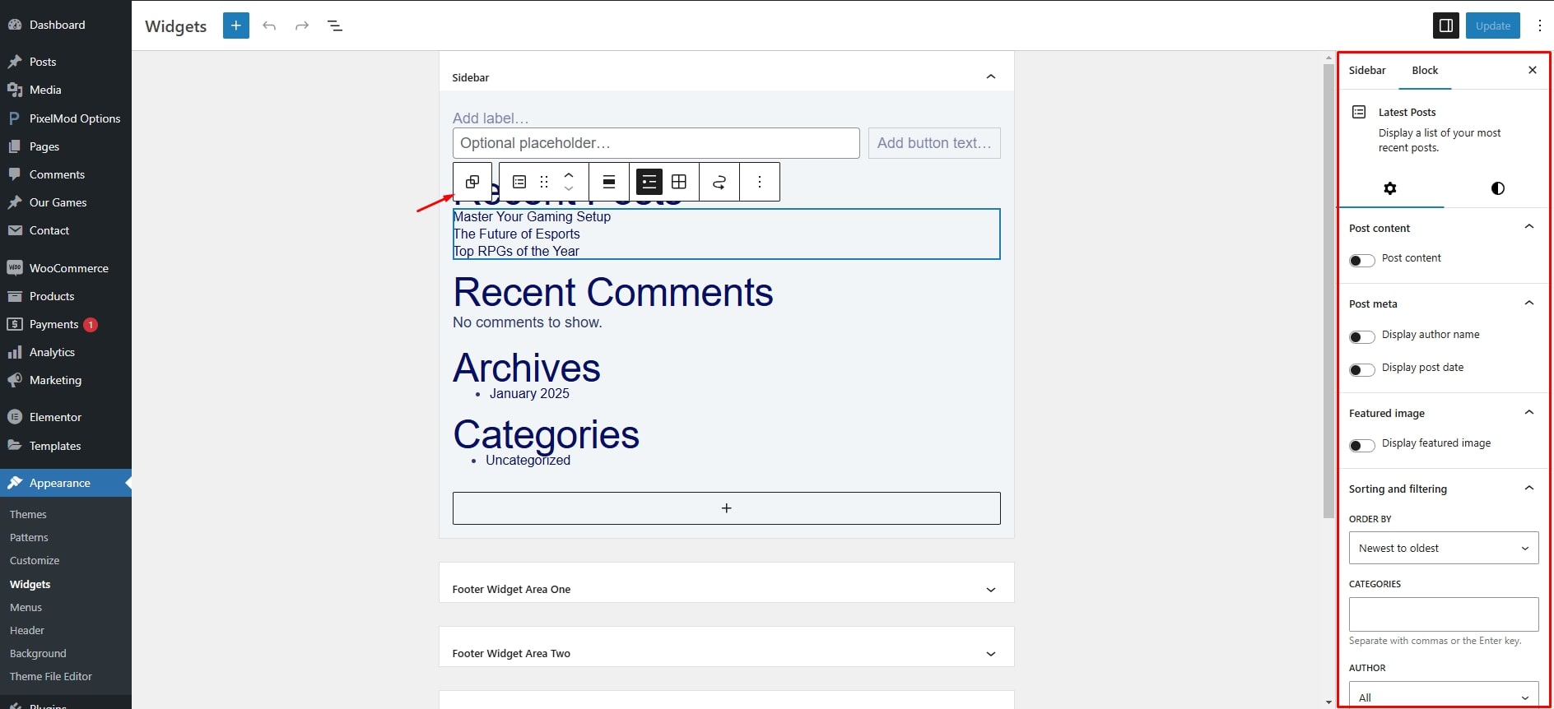Image resolution: width=1554 pixels, height=709 pixels.
Task: Open Header under Appearance
Action: pyautogui.click(x=27, y=630)
